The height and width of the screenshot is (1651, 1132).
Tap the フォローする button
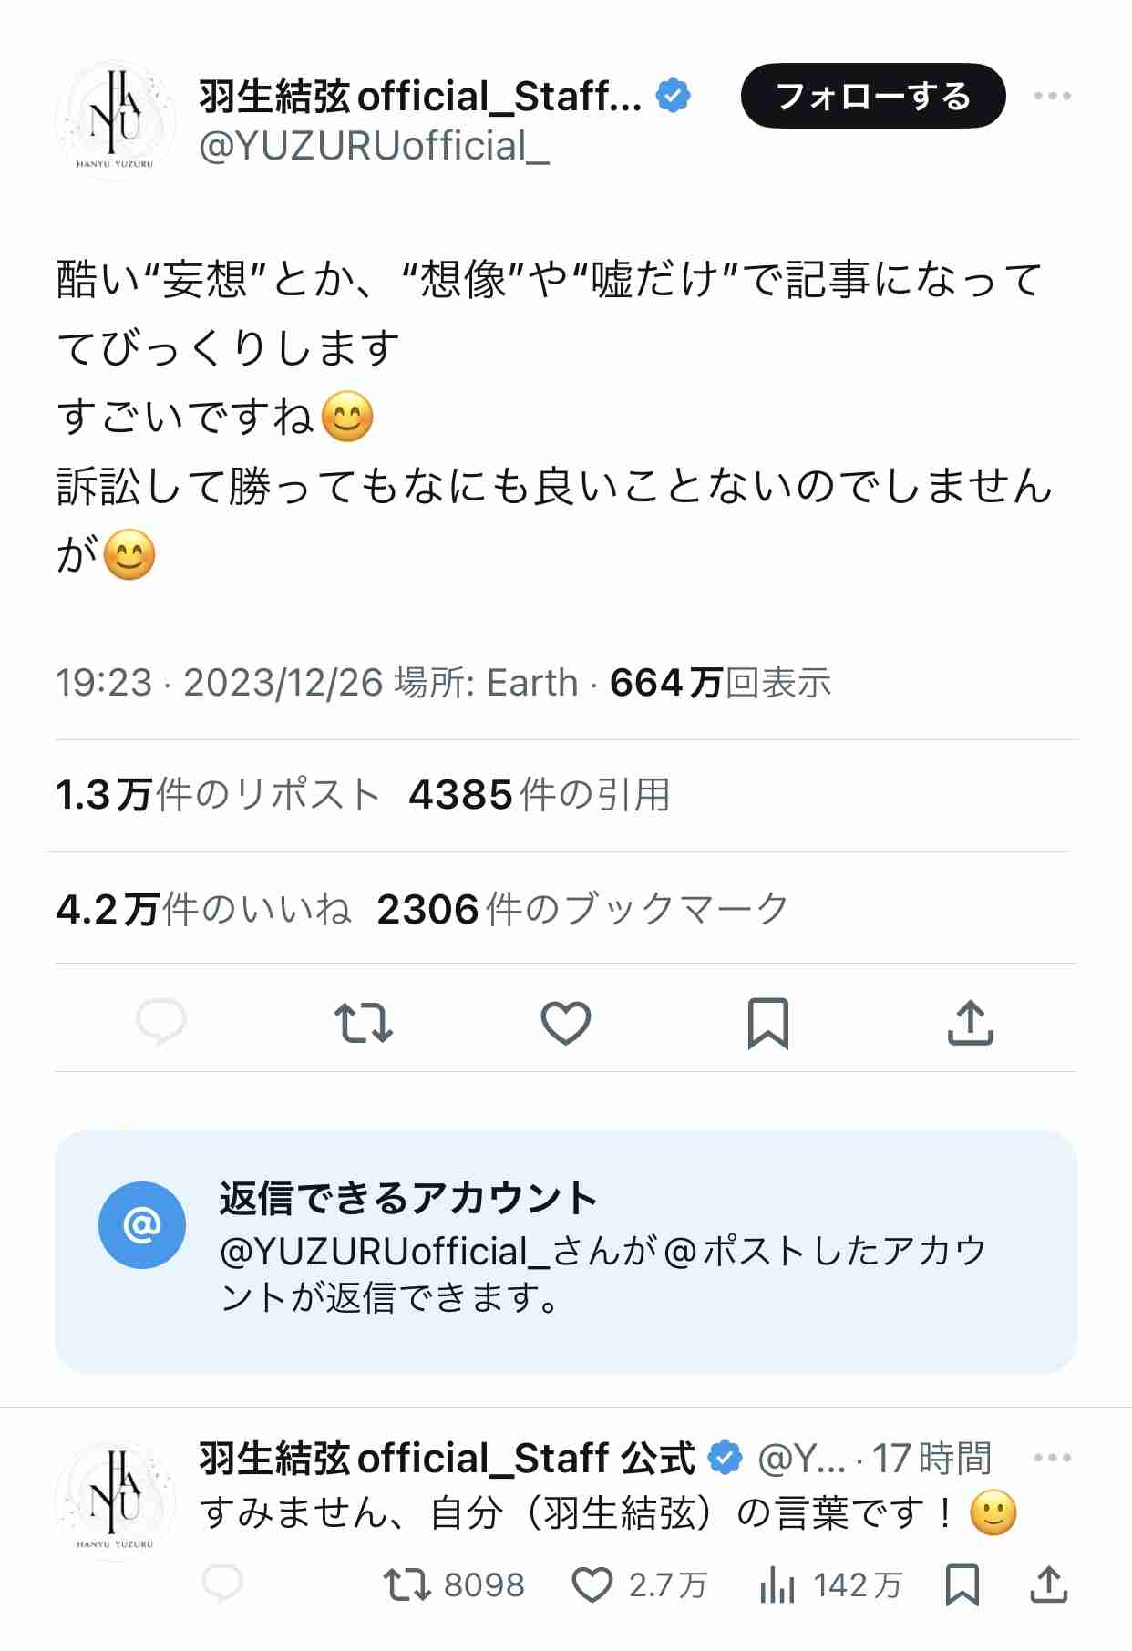point(873,96)
